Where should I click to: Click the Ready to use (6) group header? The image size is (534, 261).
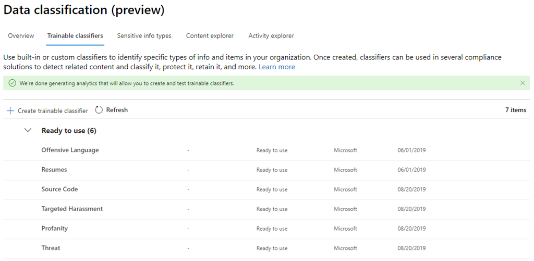[69, 131]
